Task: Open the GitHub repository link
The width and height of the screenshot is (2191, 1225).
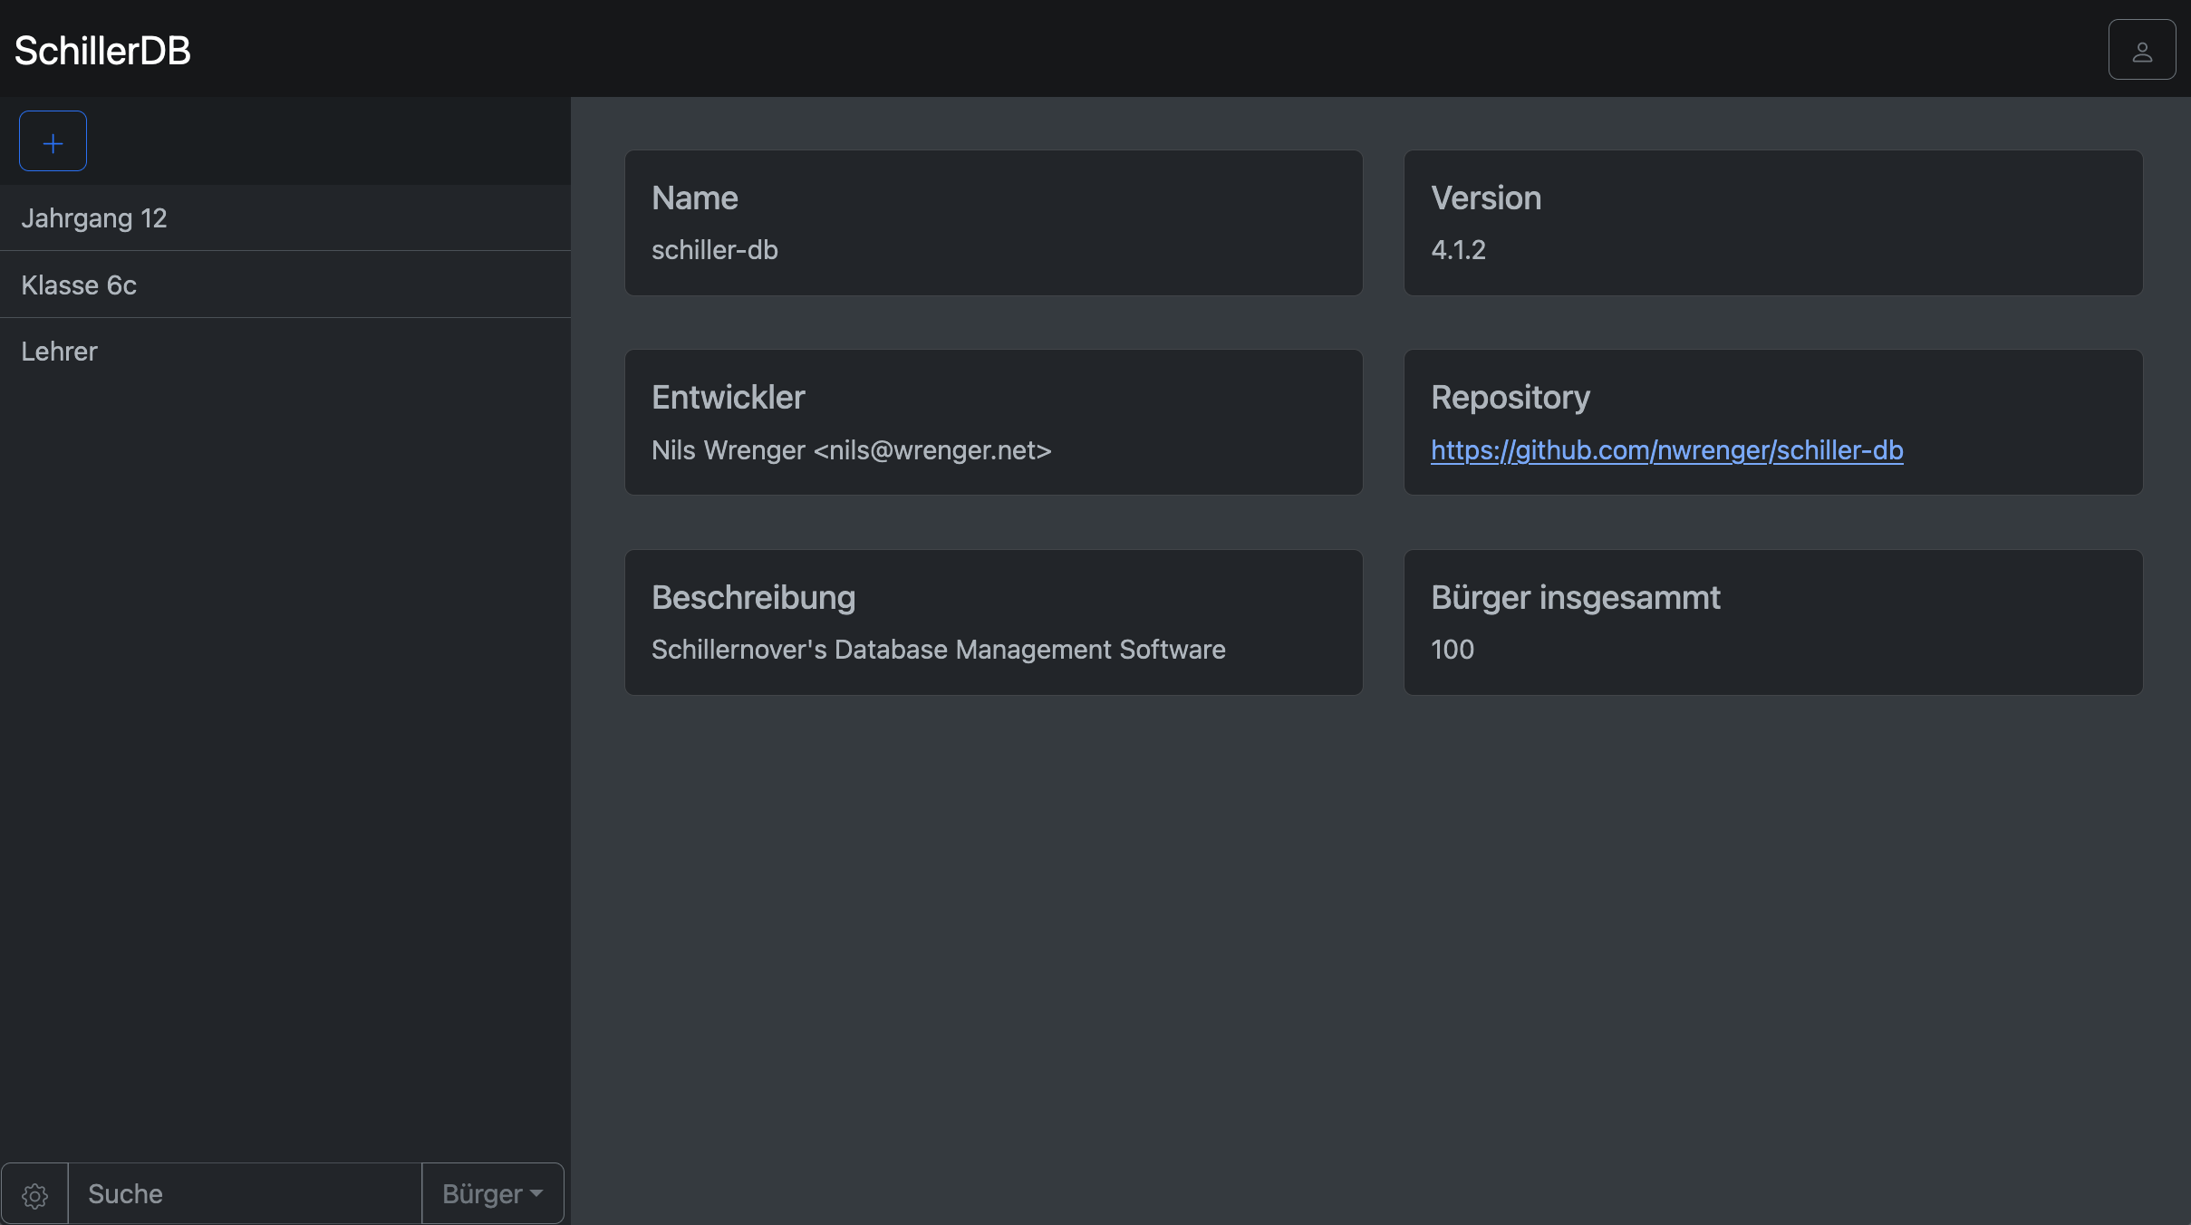Action: 1666,450
